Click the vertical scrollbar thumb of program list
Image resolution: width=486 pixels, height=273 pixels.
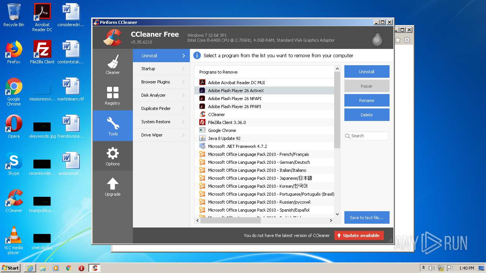click(337, 110)
